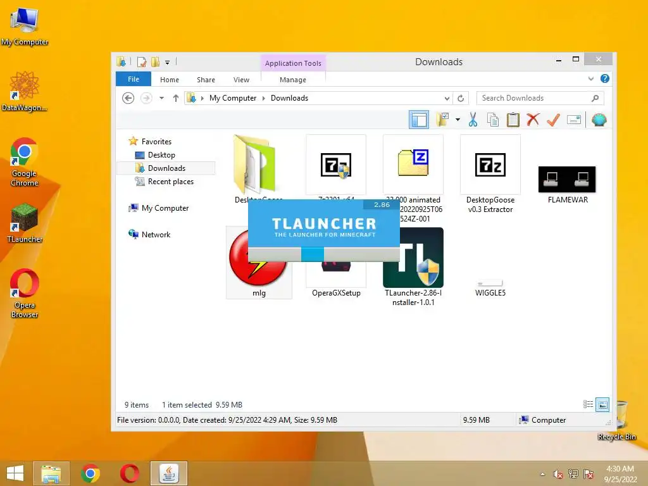Open the Opera Browser desktop shortcut
Image resolution: width=648 pixels, height=486 pixels.
pyautogui.click(x=25, y=294)
